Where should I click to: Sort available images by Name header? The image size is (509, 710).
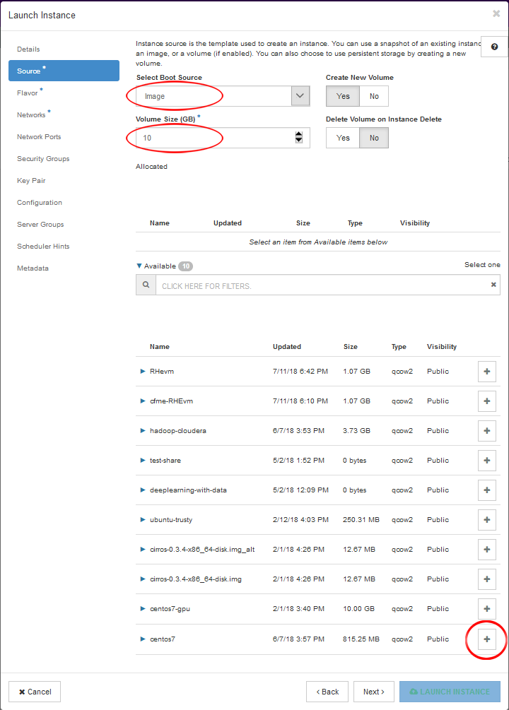click(160, 346)
